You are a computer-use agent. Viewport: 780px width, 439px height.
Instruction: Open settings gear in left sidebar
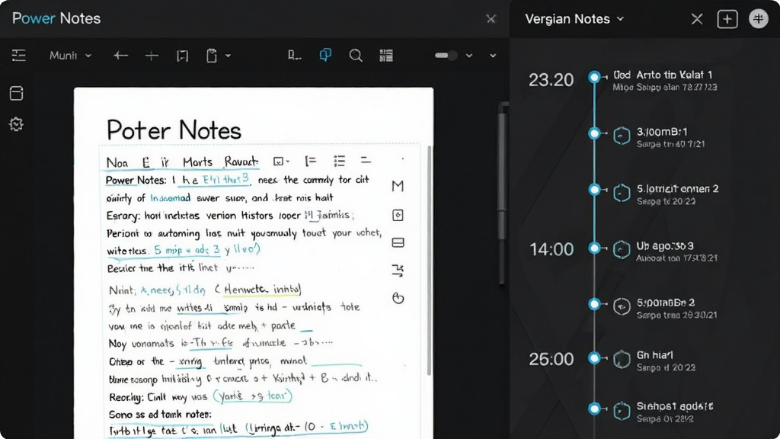coord(17,124)
